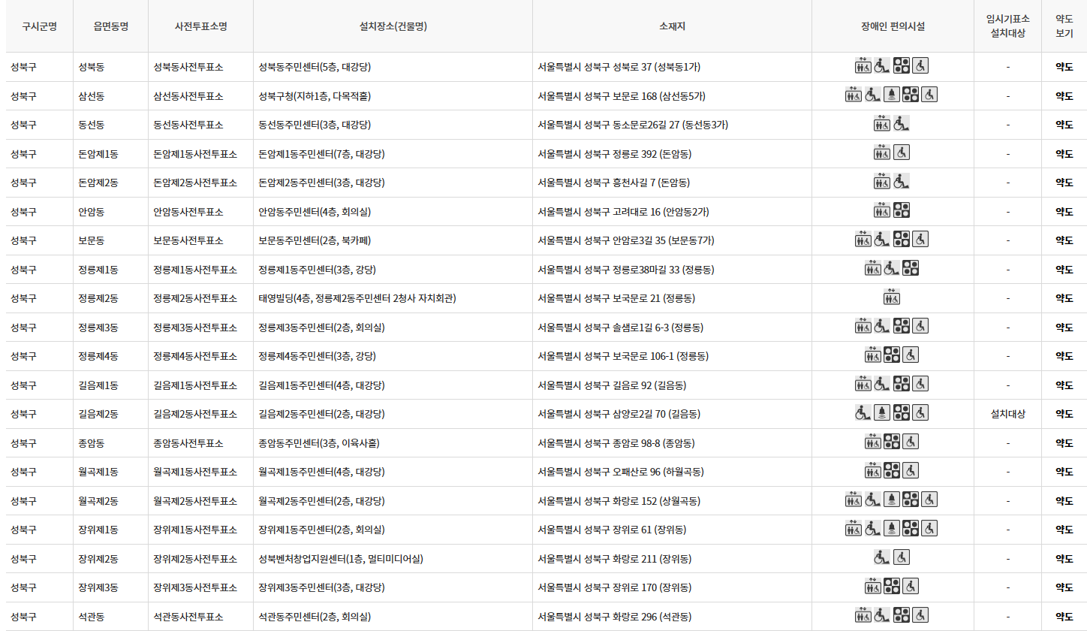The image size is (1087, 631).
Task: Click the elevator icon in the 성북동 row
Action: [863, 65]
